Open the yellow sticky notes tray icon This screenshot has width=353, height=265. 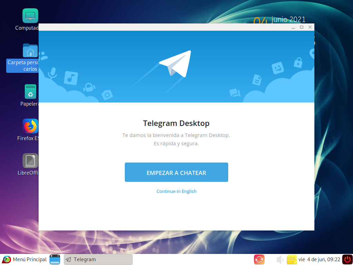point(292,259)
